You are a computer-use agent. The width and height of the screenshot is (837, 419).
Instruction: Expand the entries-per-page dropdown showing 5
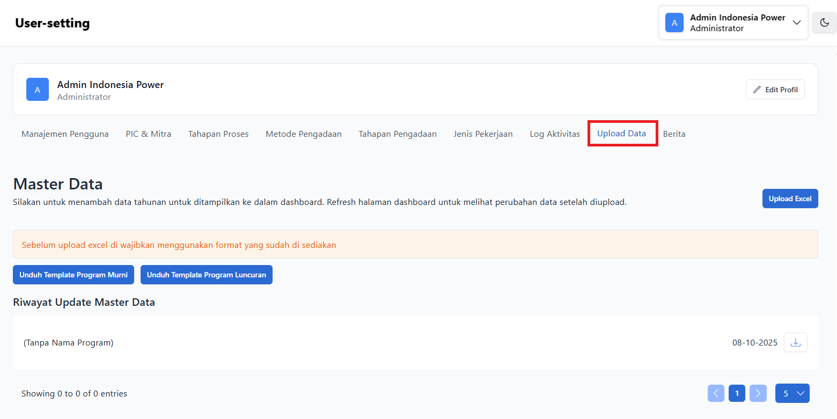tap(792, 393)
